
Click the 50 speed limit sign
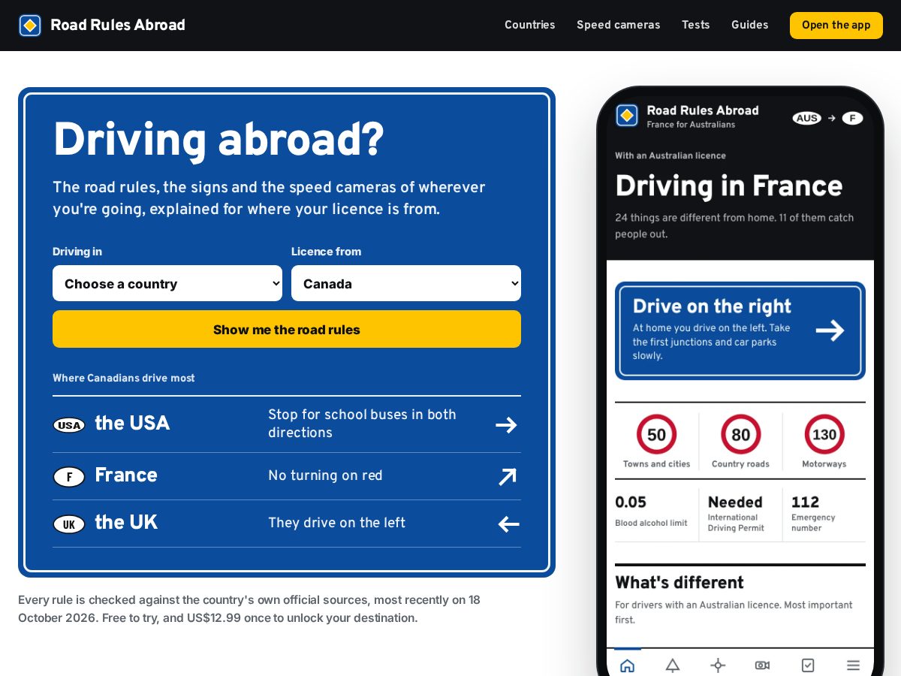[657, 434]
